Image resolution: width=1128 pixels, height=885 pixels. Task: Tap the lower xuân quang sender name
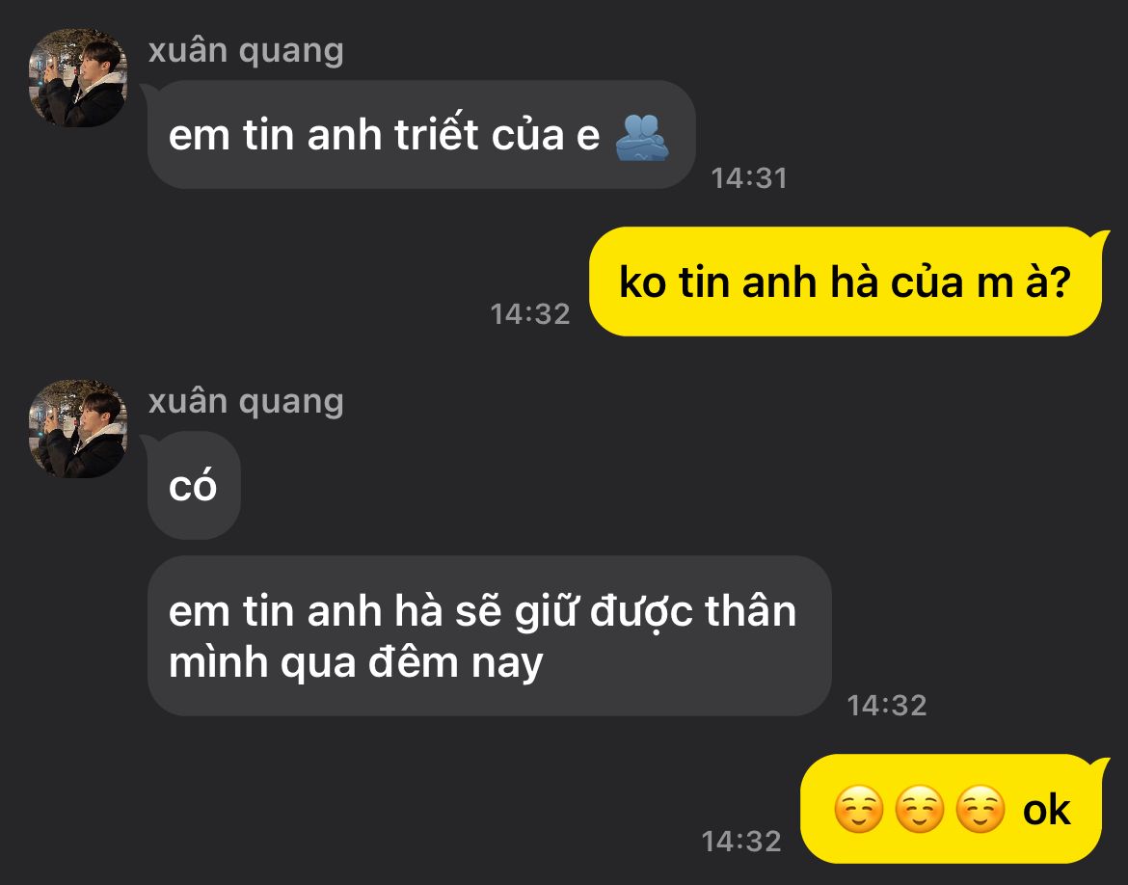(246, 402)
